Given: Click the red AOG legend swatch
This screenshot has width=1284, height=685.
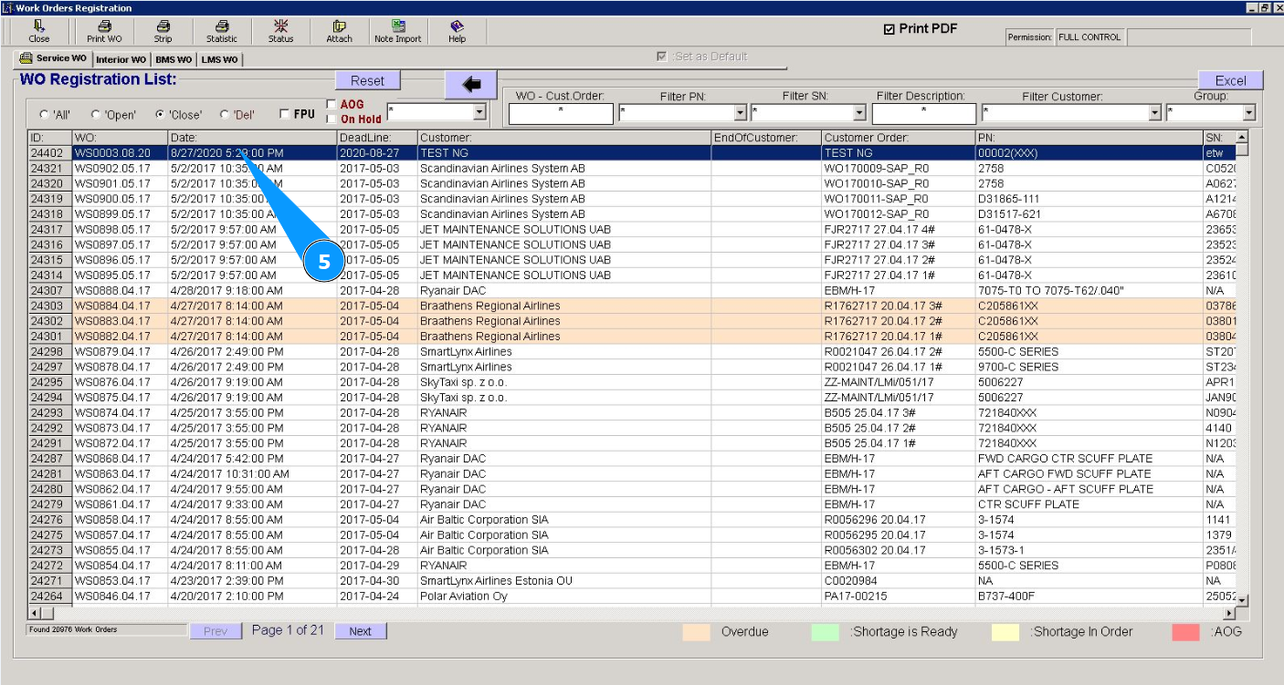Looking at the screenshot, I should click(1185, 632).
